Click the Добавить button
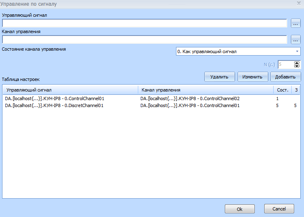The width and height of the screenshot is (304, 217). (286, 76)
